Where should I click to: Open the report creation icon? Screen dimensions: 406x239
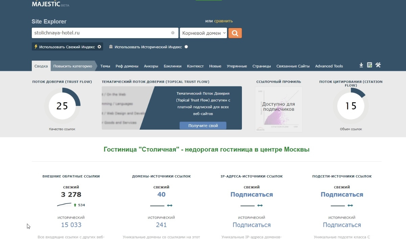pos(369,65)
